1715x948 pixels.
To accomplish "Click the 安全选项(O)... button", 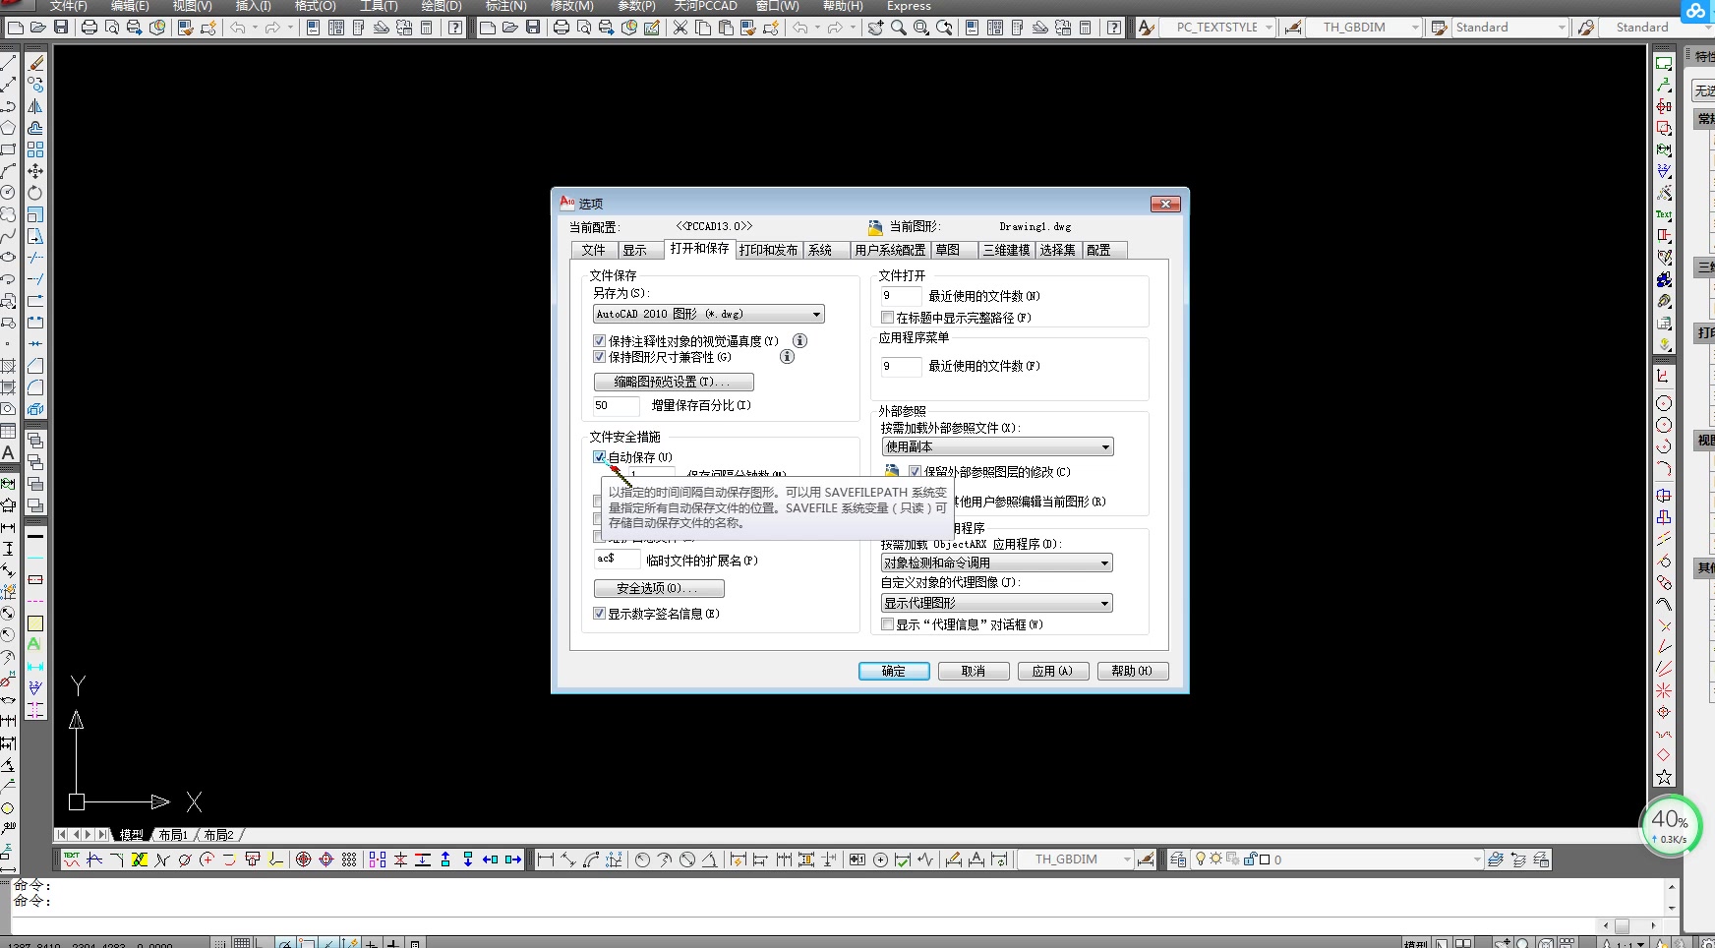I will pos(658,588).
